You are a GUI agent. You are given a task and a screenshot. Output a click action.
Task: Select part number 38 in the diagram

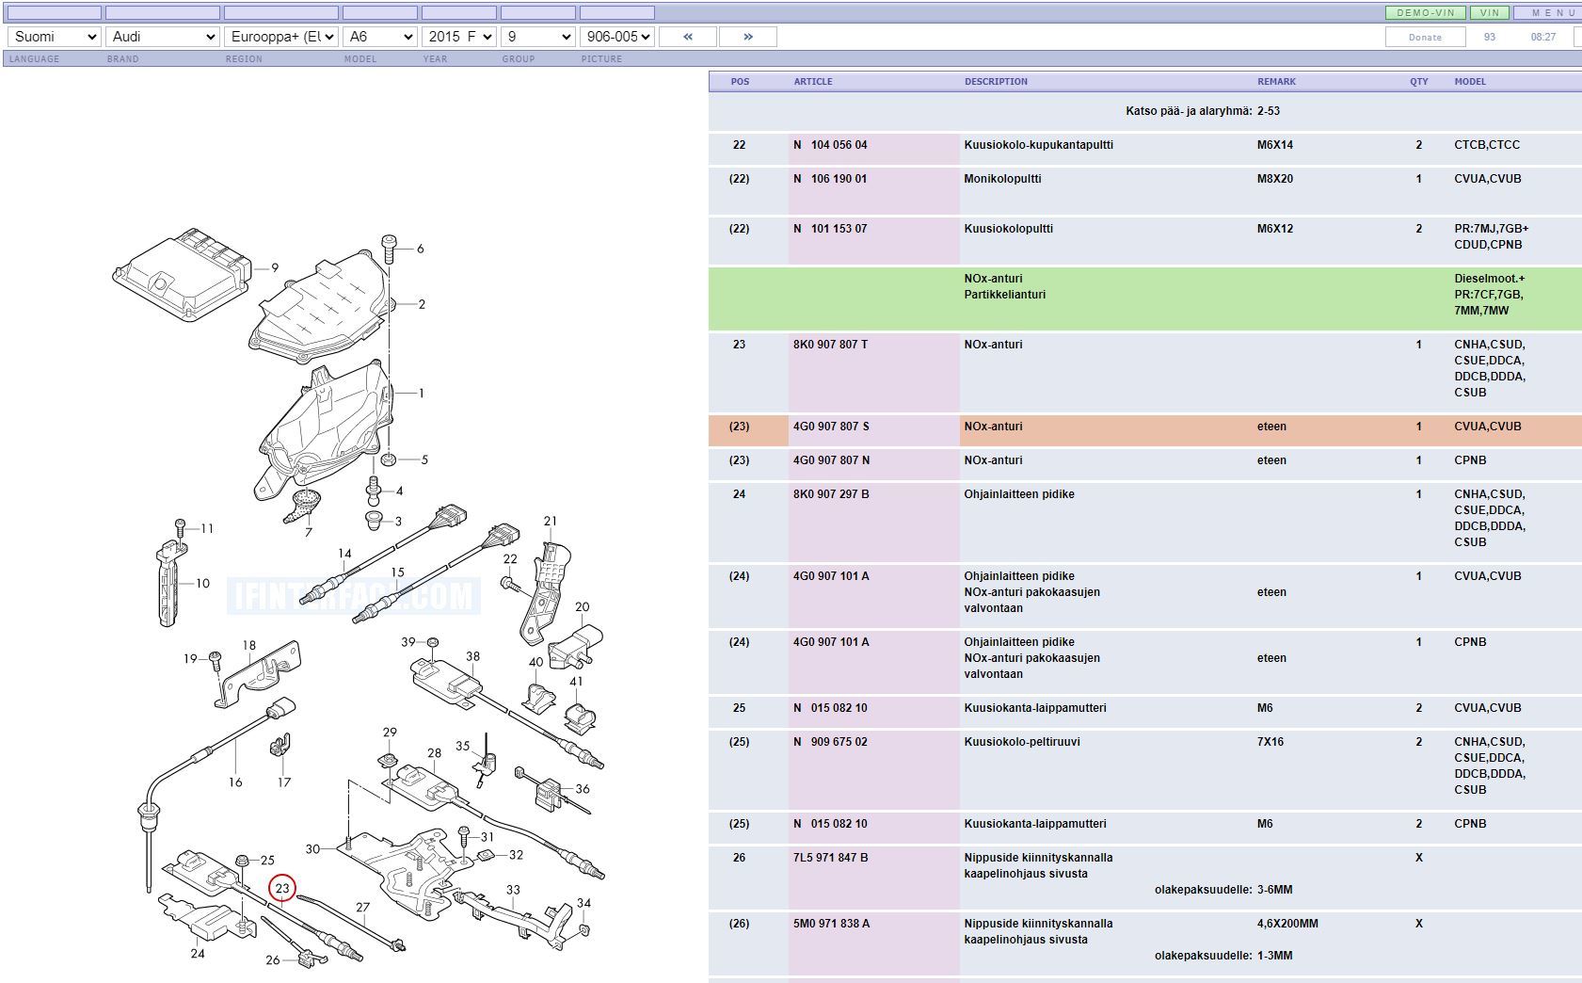[x=472, y=656]
